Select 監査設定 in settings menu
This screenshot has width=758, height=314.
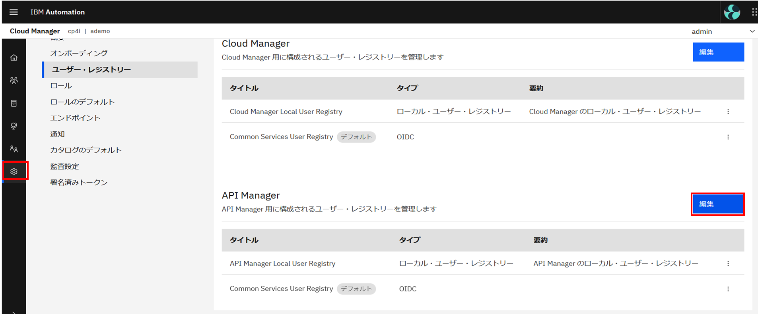(x=64, y=166)
